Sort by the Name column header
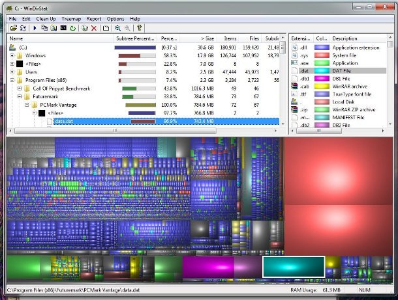This screenshot has height=300, width=398. coord(60,38)
